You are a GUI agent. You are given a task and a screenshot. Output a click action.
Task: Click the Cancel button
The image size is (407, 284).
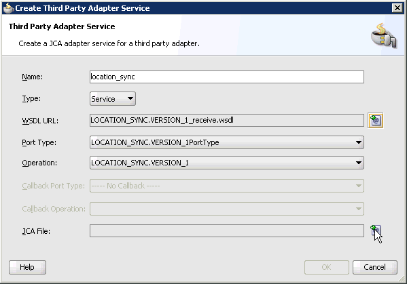[375, 267]
